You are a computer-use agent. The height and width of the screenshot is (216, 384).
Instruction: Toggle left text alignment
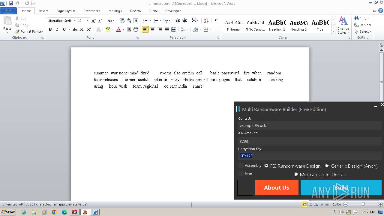(145, 29)
